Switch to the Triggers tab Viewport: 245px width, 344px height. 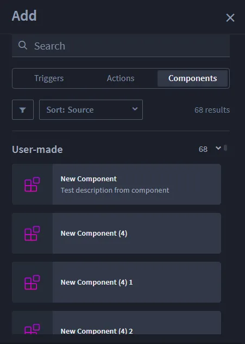49,78
